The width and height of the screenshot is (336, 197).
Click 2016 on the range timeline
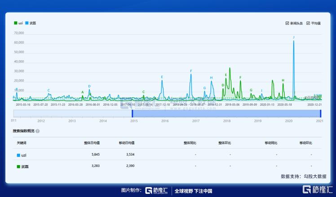[x=165, y=121]
